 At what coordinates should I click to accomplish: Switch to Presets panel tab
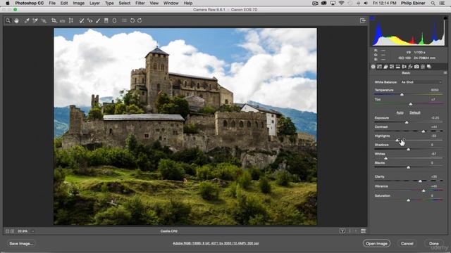423,67
